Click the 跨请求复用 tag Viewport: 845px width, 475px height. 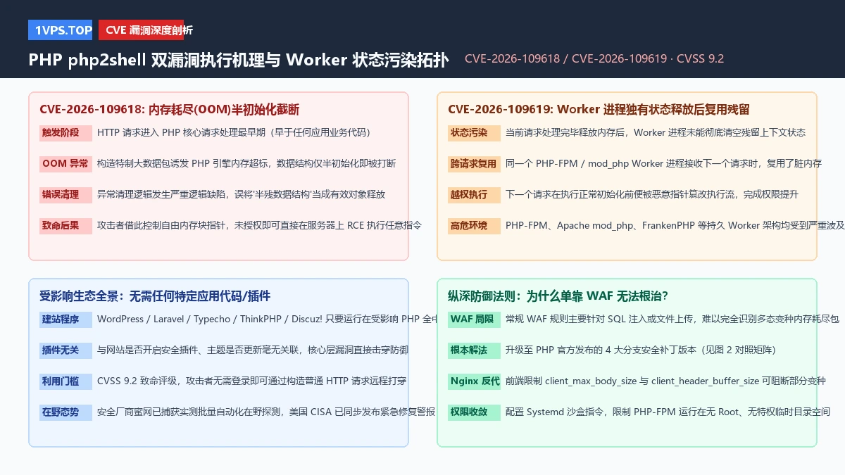pyautogui.click(x=474, y=163)
